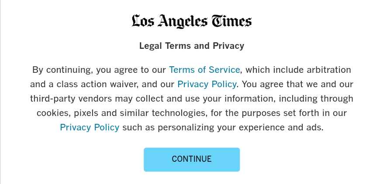Open the Terms of Service link
Viewport: 380px width, 184px height.
pos(204,70)
